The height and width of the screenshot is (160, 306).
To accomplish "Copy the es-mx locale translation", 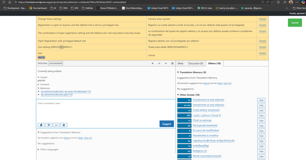I will tap(261, 105).
